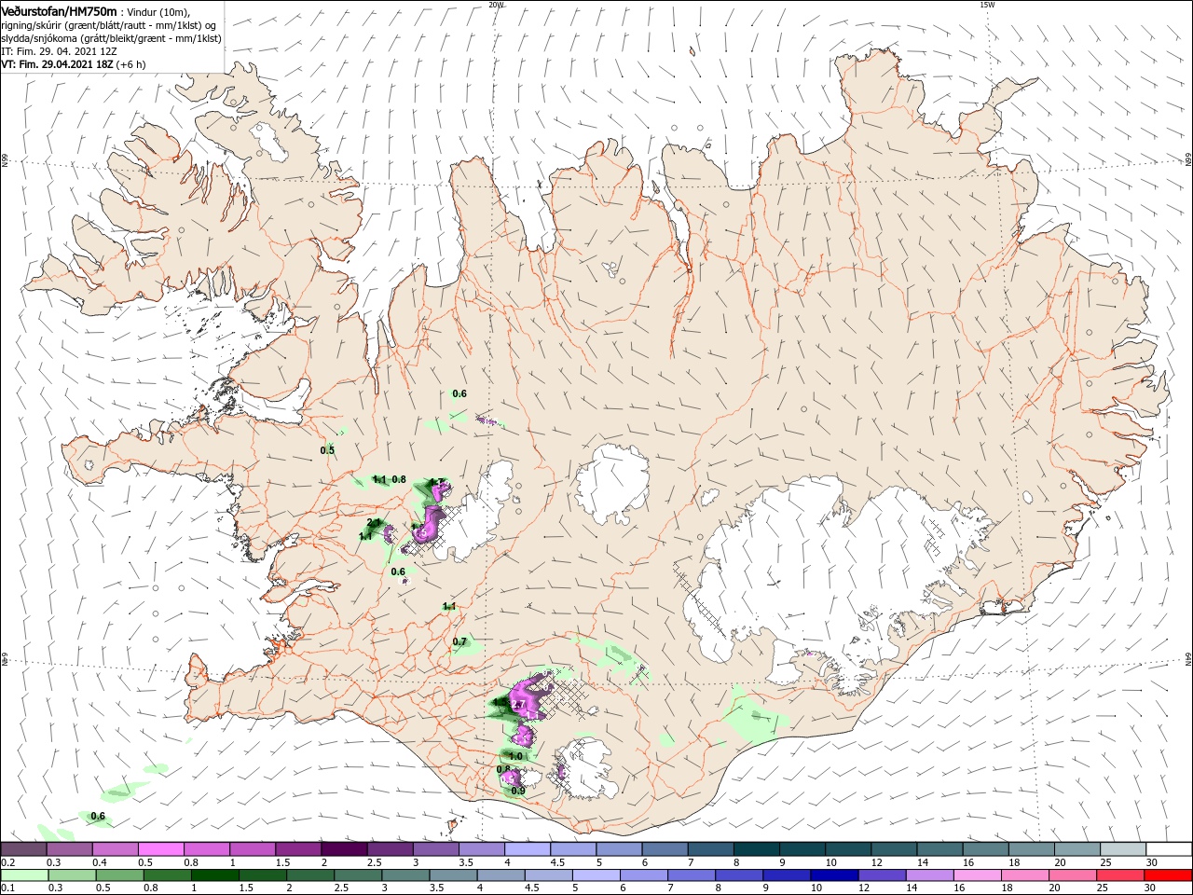1193x895 pixels.
Task: Select the light grey 25 swatch in upper legend
Action: (1123, 849)
